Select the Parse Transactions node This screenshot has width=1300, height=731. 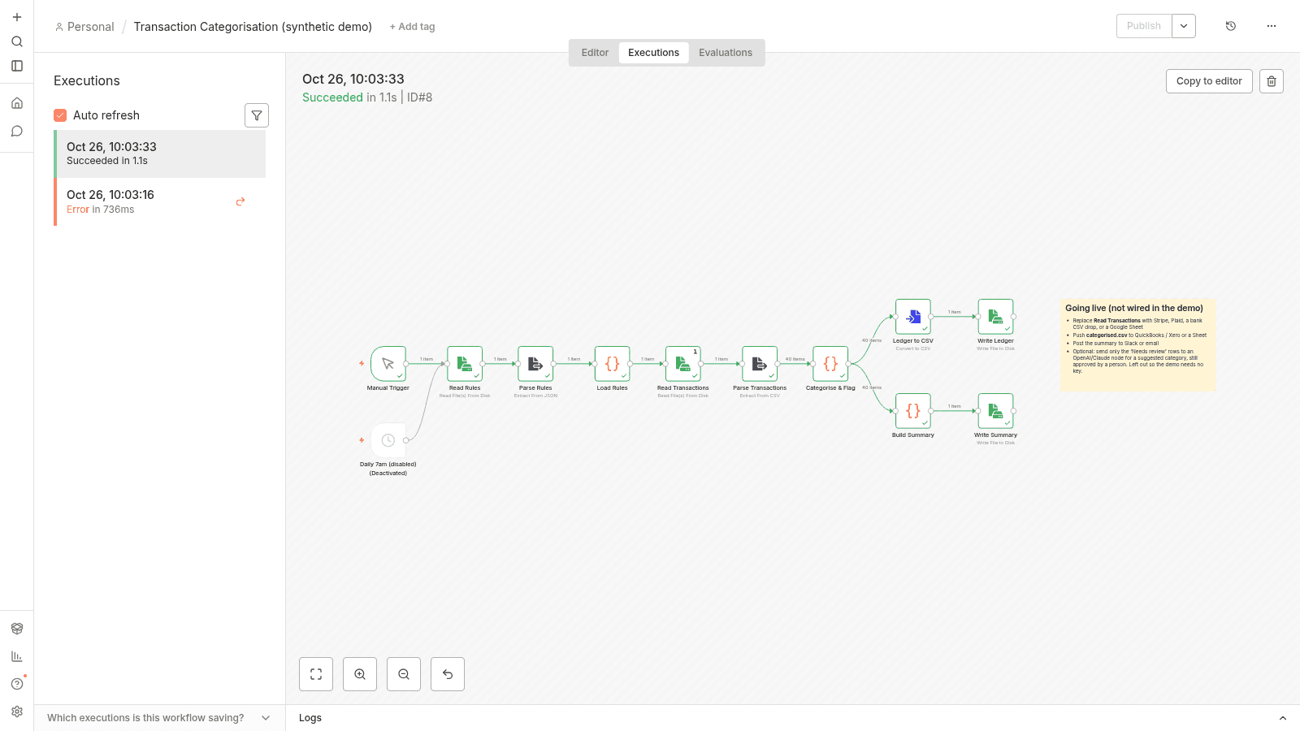760,364
